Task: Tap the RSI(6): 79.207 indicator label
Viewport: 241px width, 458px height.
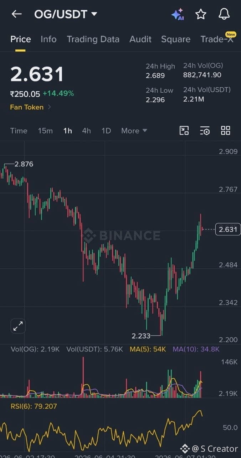Action: pos(34,406)
